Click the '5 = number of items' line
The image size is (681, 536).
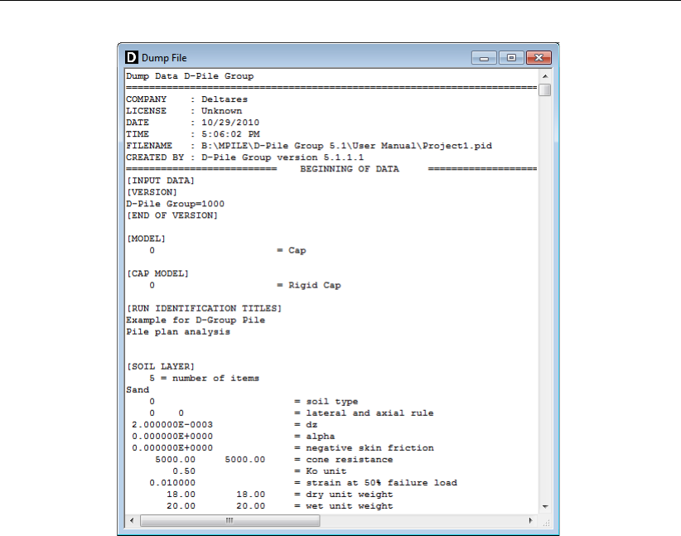click(x=204, y=379)
